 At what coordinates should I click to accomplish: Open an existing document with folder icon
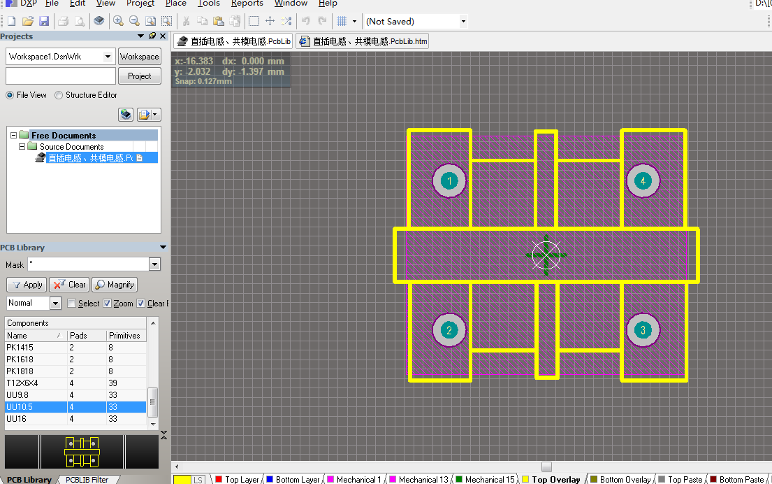coord(28,21)
